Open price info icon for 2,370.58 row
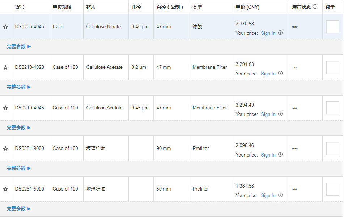344x217 pixels. 280,33
